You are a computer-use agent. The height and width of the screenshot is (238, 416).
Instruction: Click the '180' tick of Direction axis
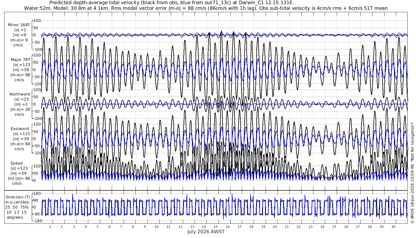(x=37, y=194)
